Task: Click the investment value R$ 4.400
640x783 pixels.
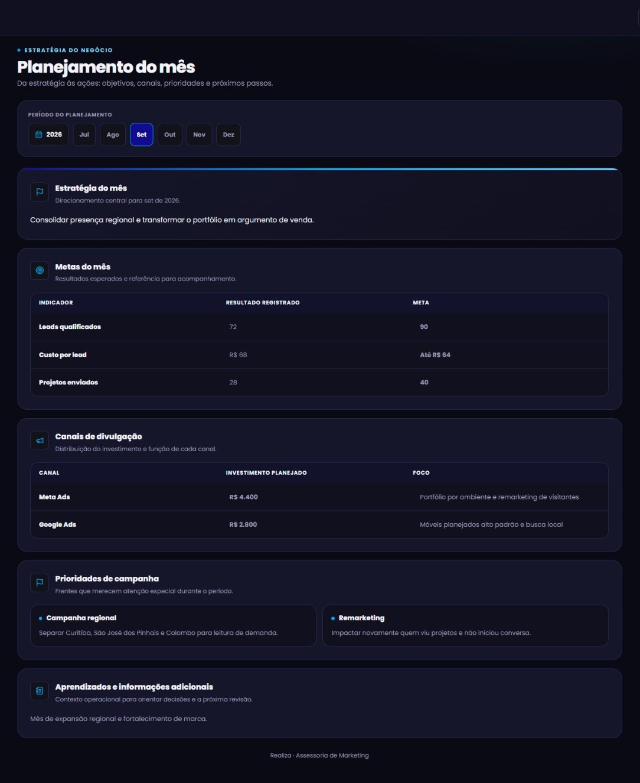Action: point(244,497)
